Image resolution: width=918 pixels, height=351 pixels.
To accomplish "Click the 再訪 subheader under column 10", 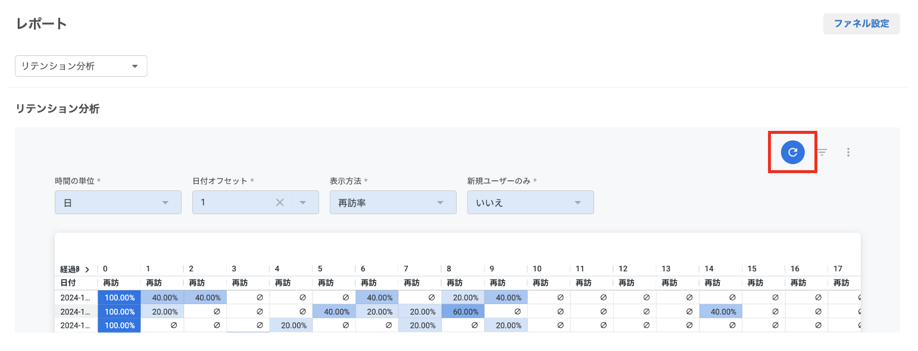I will click(541, 283).
